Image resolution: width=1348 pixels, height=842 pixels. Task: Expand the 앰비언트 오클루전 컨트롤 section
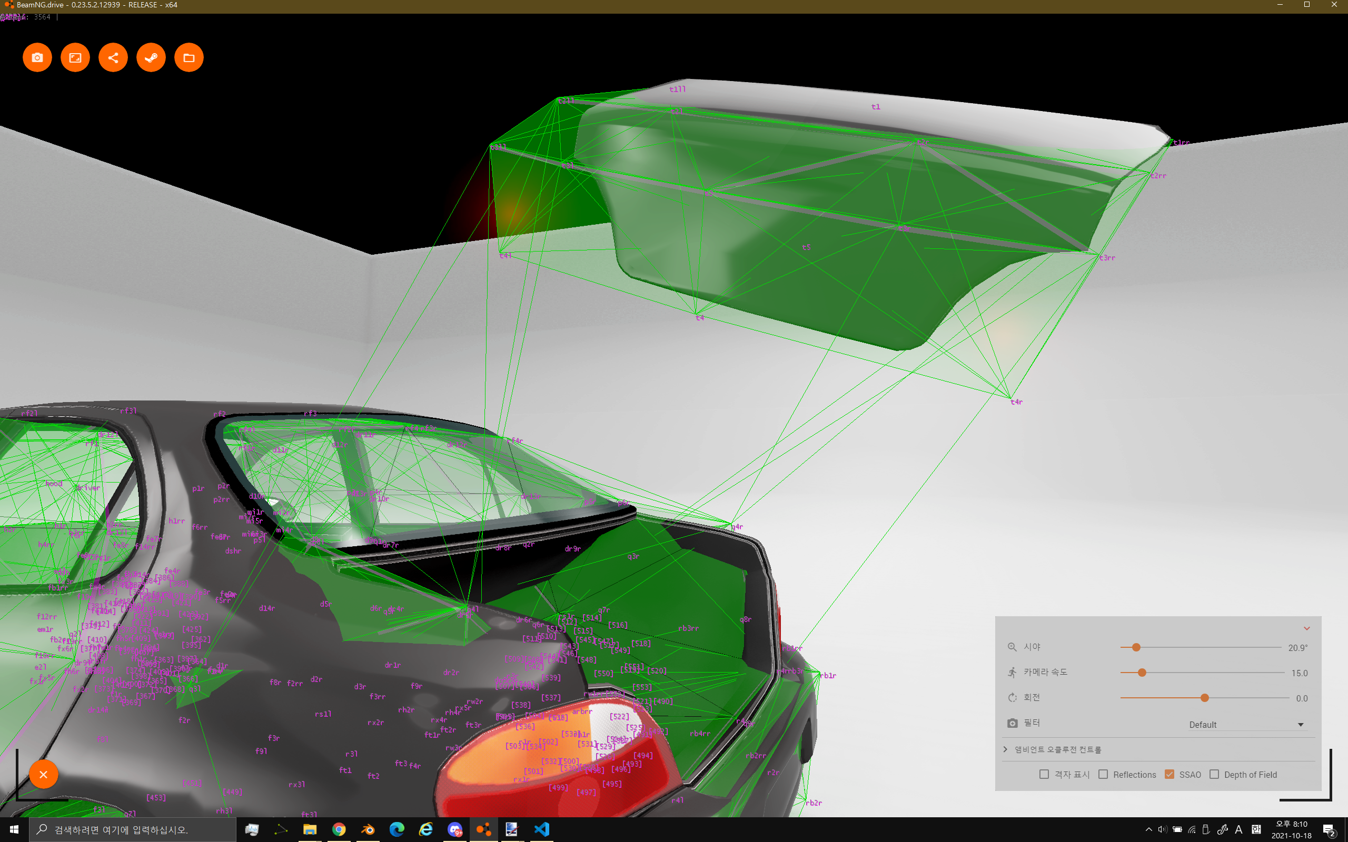coord(1057,749)
